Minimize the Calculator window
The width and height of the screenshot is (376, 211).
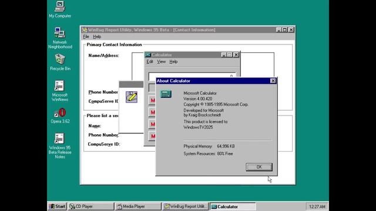224,55
